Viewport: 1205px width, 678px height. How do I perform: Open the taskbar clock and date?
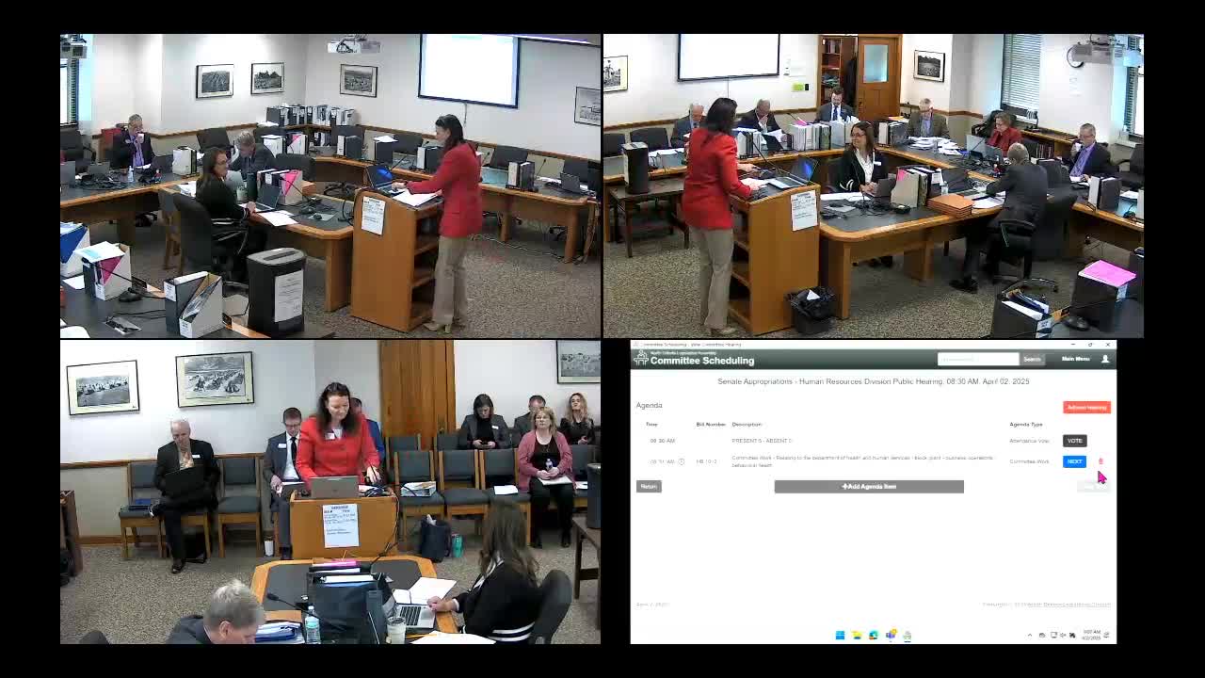pos(1091,635)
